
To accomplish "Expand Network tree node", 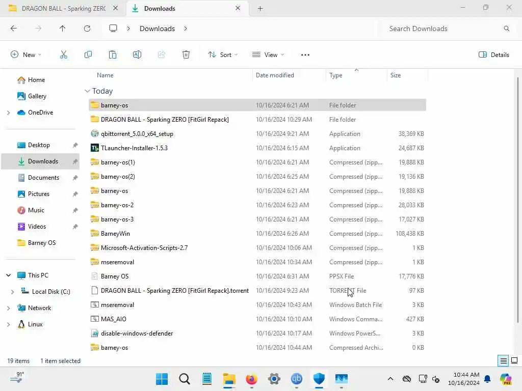I will point(8,308).
